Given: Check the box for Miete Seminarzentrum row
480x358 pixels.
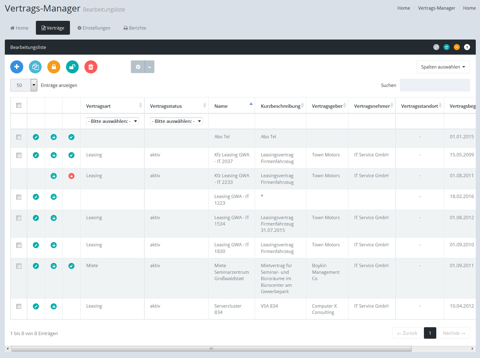Looking at the screenshot, I should coord(19,266).
